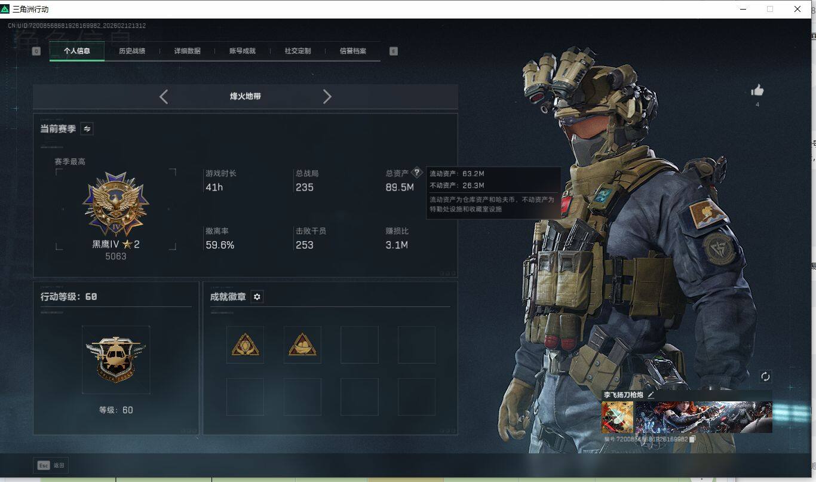Click the right arrow beside 烽火地带
Image resolution: width=816 pixels, height=482 pixels.
pos(327,96)
